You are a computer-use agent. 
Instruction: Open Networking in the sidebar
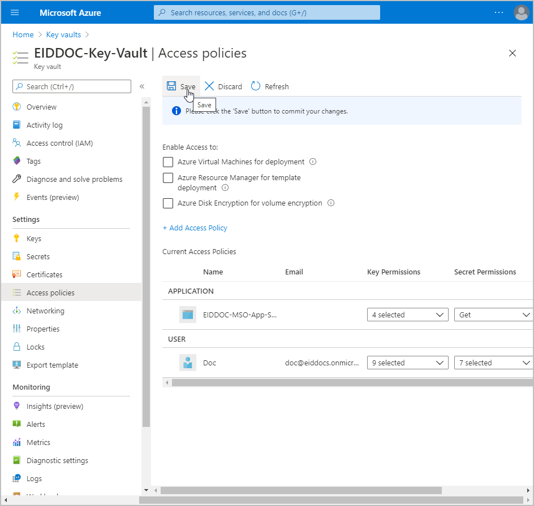click(45, 311)
